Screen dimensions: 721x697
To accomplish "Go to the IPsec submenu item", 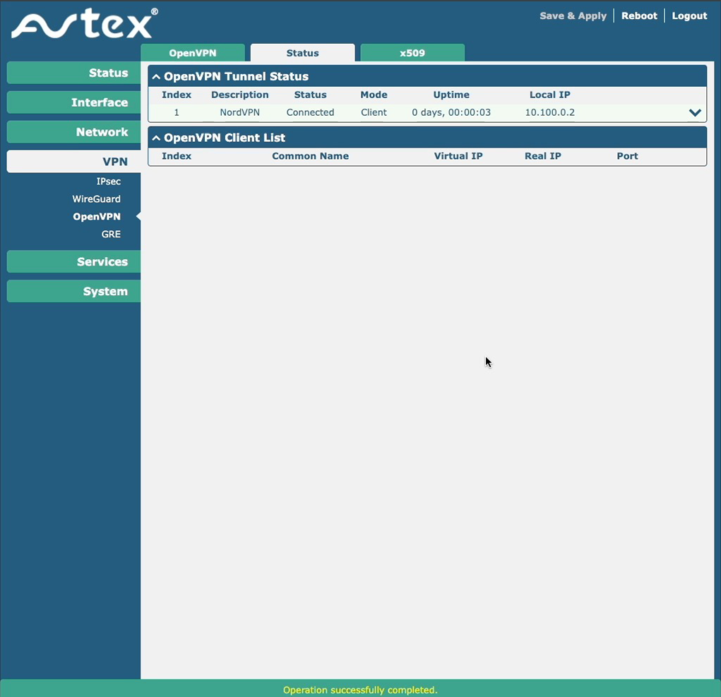I will click(x=108, y=181).
